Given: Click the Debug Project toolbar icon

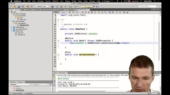Looking at the screenshot, I should pos(70,6).
